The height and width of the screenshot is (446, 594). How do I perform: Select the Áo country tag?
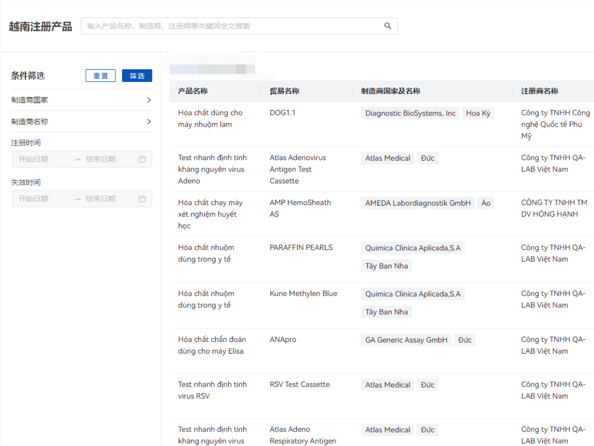[x=486, y=203]
